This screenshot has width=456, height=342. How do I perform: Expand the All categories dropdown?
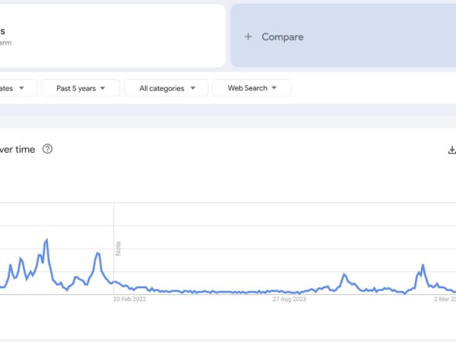[166, 88]
